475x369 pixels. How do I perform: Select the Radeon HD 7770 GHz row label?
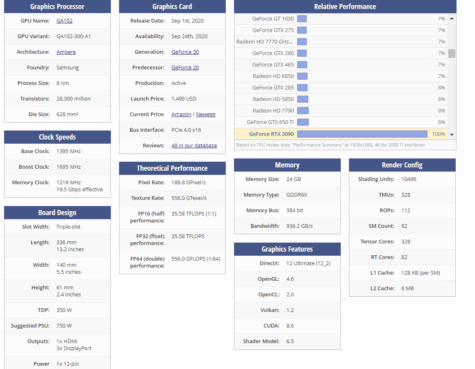264,41
